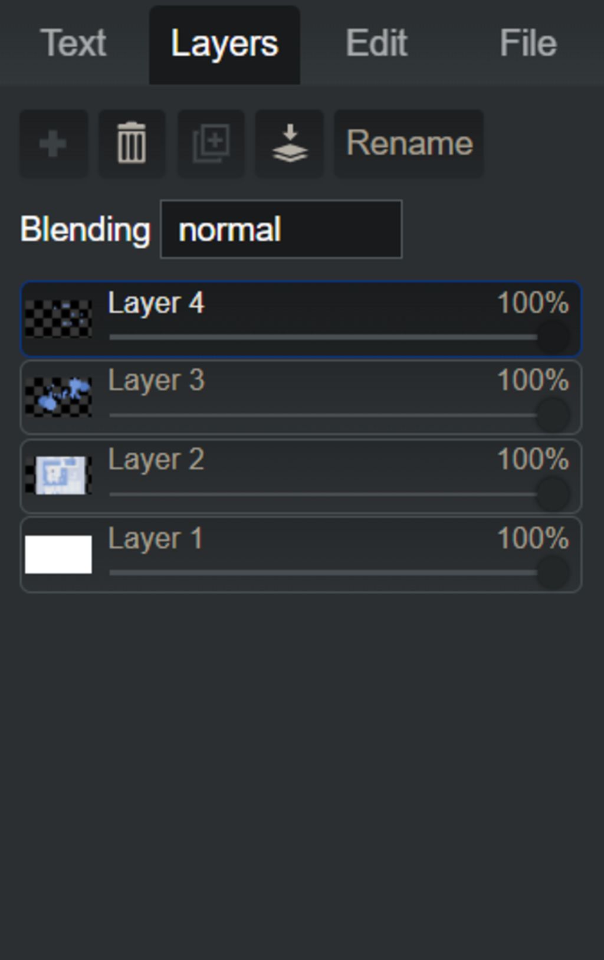Click the duplicate layer icon

[211, 143]
